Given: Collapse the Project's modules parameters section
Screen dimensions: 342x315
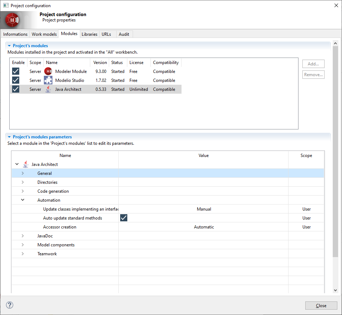Looking at the screenshot, I should pyautogui.click(x=9, y=137).
